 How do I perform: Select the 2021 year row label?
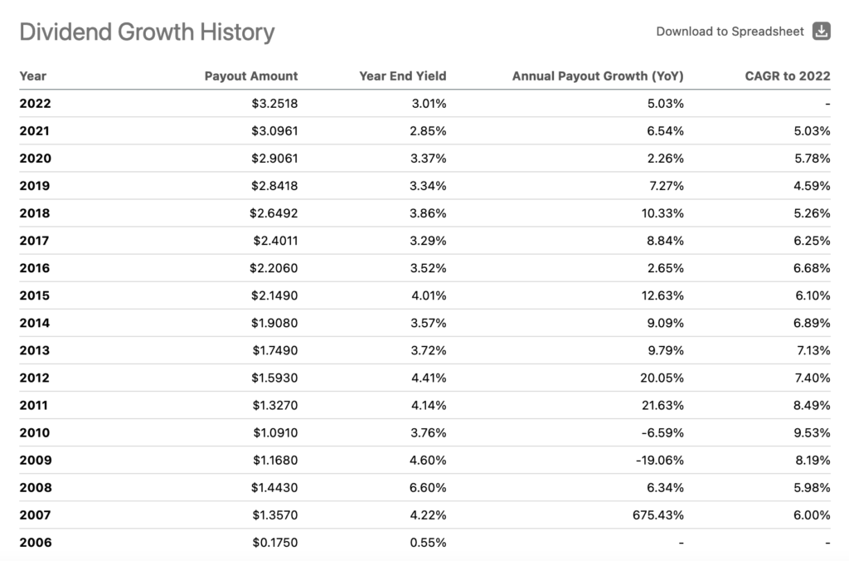(35, 131)
